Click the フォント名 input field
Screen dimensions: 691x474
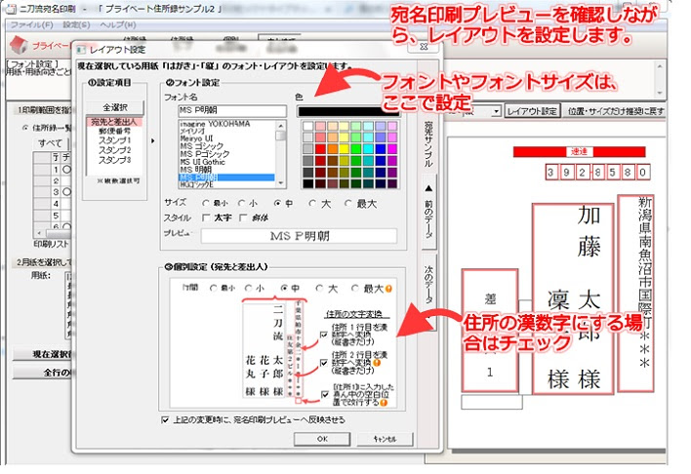click(x=232, y=110)
